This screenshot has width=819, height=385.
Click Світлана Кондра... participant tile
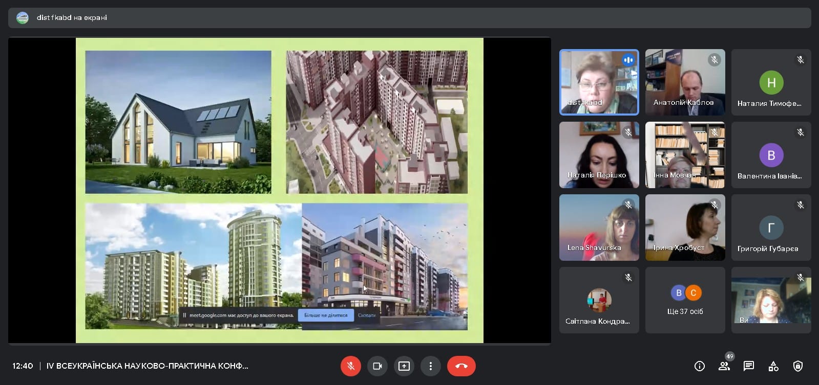coord(599,300)
